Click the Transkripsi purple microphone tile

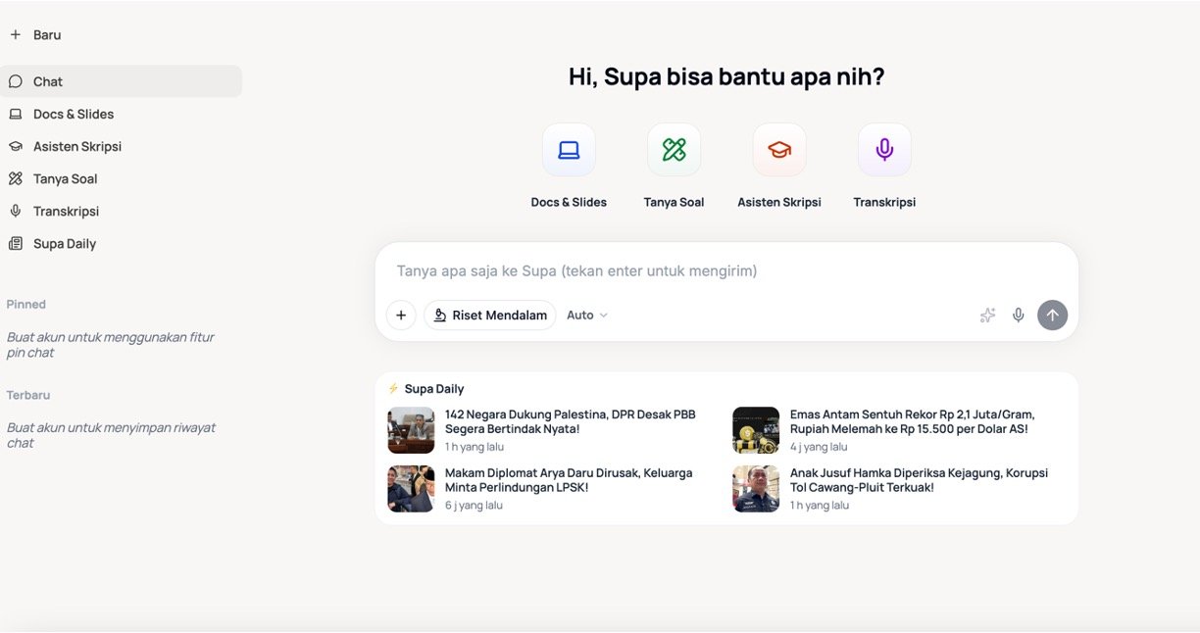coord(884,150)
